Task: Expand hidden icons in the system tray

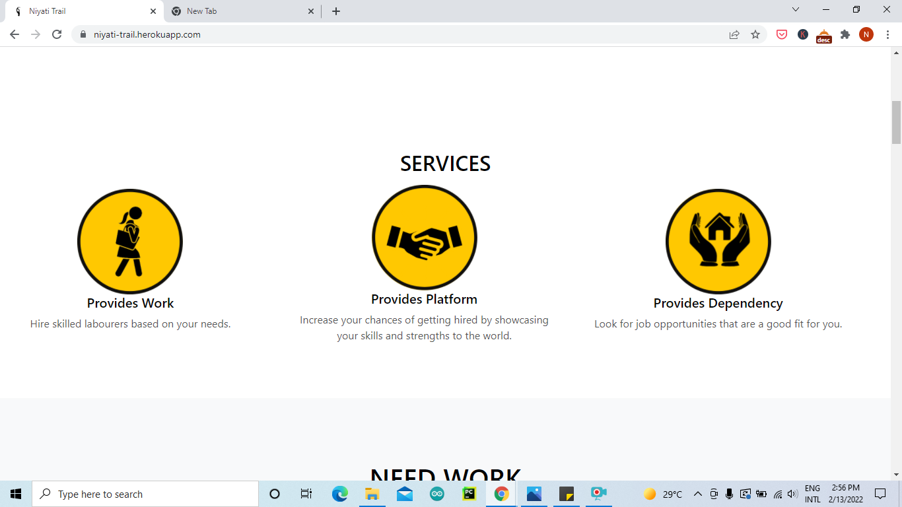Action: 697,493
